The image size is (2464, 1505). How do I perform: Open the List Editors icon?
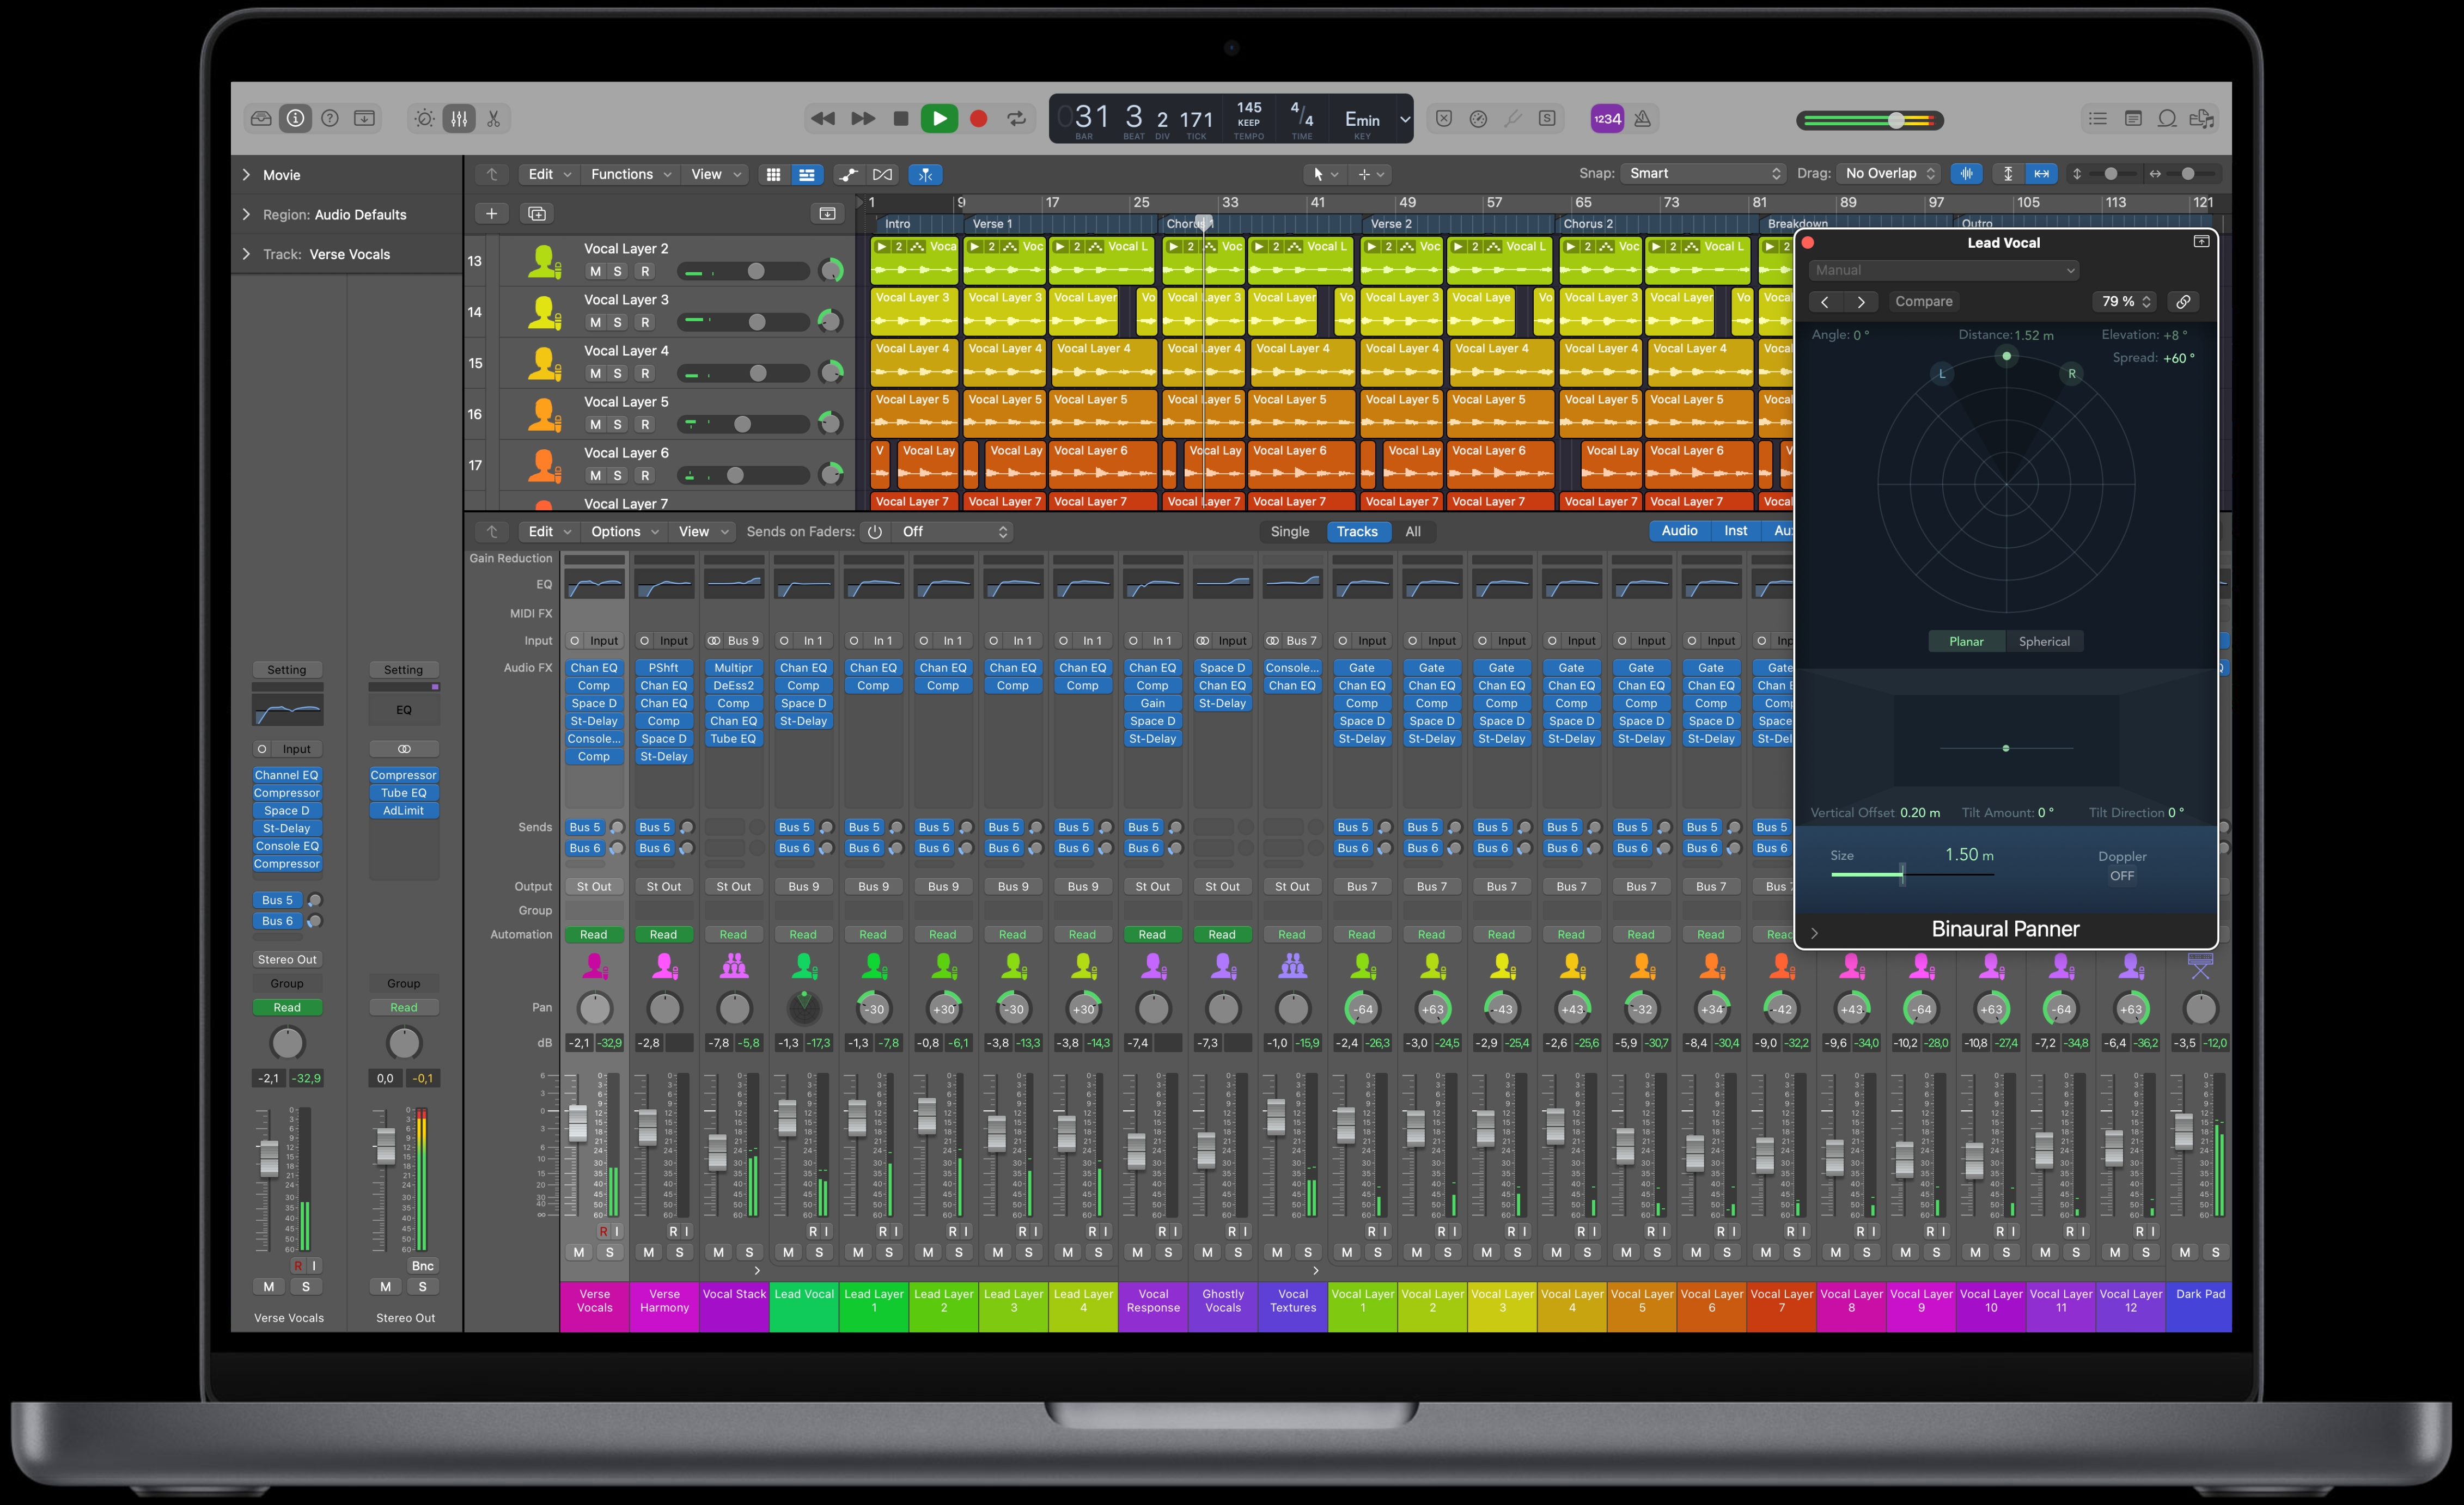pos(2098,118)
